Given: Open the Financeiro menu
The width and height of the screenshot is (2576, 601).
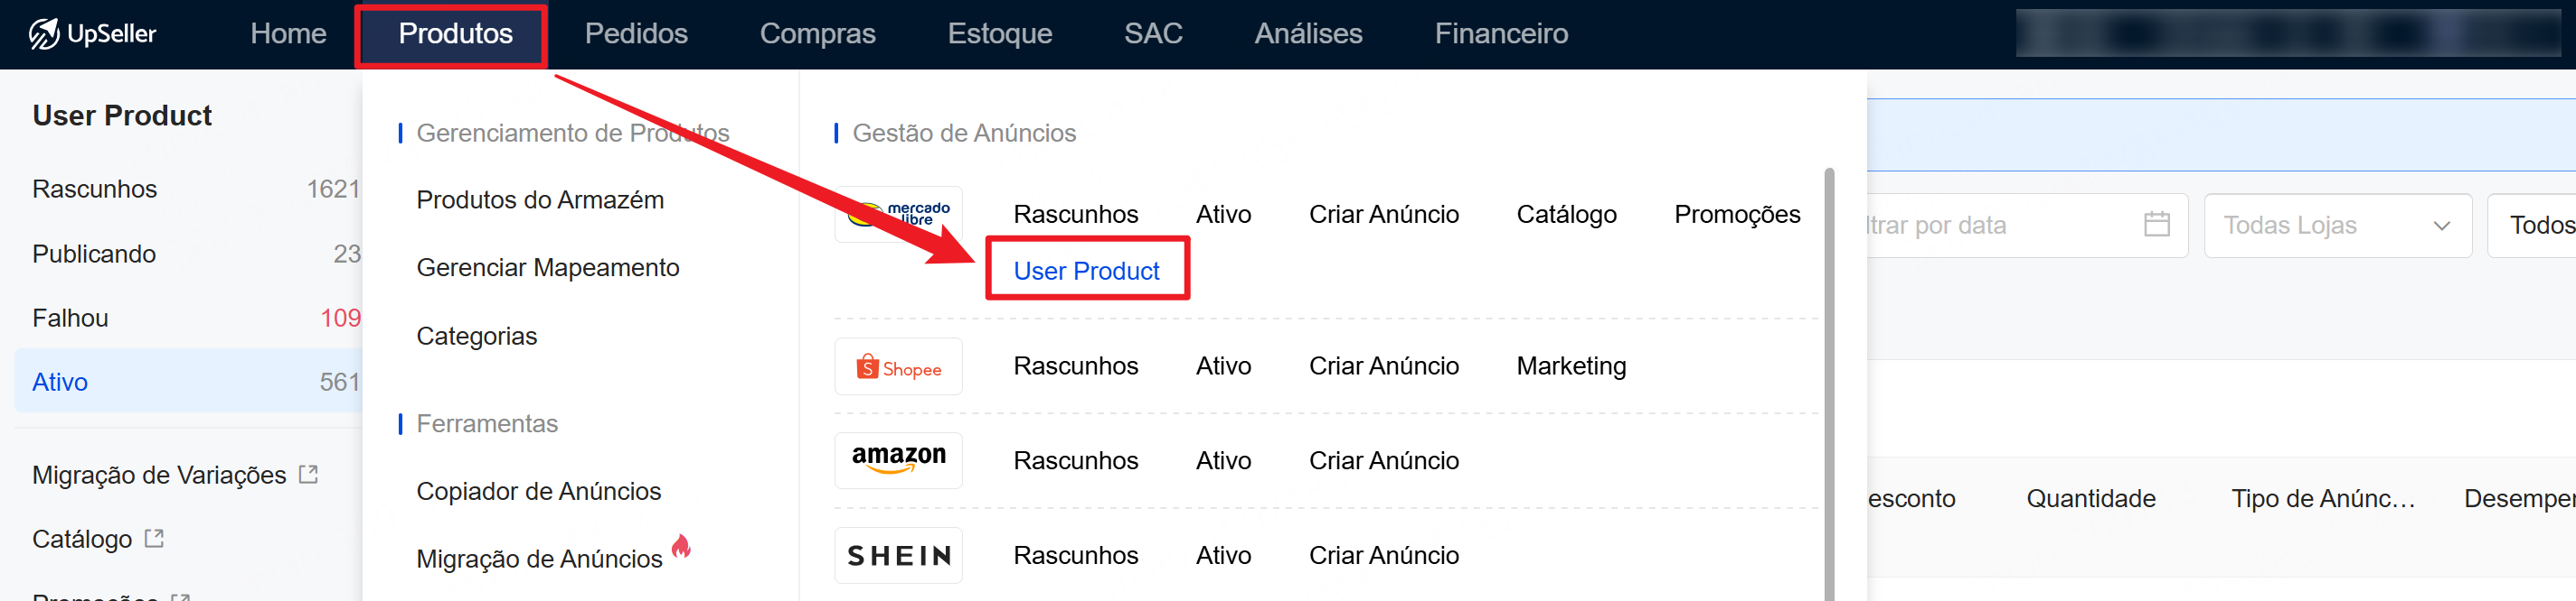Looking at the screenshot, I should [1500, 34].
